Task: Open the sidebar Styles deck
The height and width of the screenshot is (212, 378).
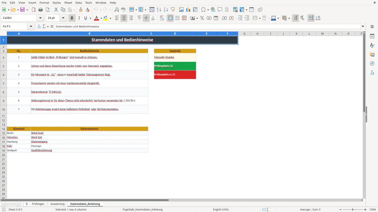Action: (x=372, y=46)
